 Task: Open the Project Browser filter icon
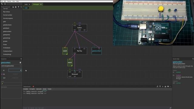18,7
